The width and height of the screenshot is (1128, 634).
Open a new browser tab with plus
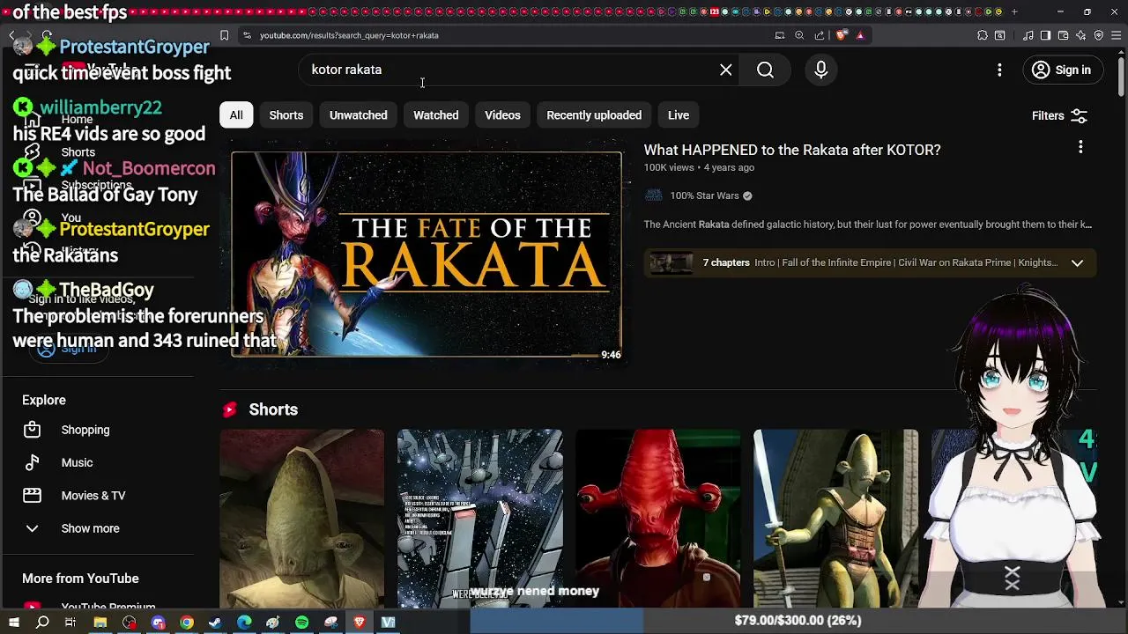[1014, 11]
